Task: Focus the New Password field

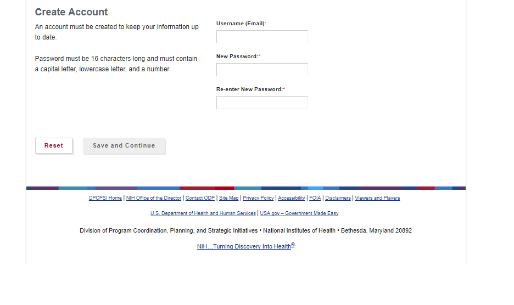Action: (x=262, y=70)
